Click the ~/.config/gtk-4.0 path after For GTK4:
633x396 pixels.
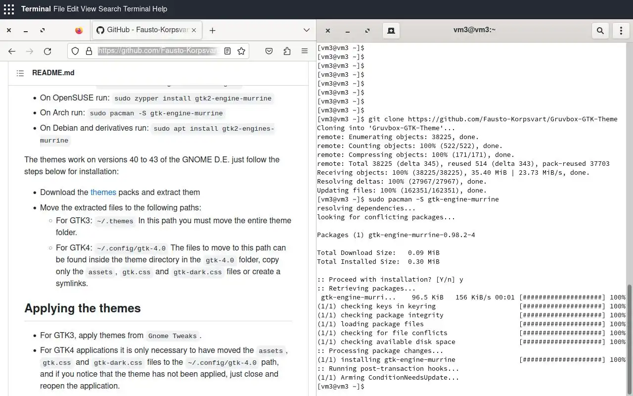132,248
